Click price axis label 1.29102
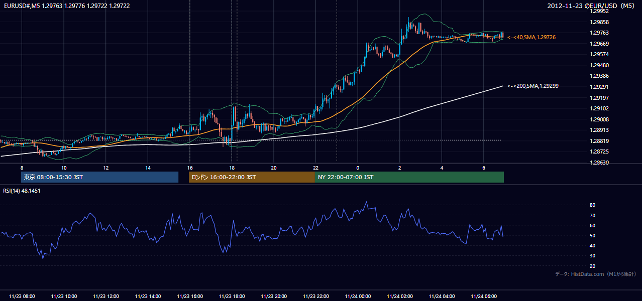This screenshot has width=642, height=301. (599, 108)
